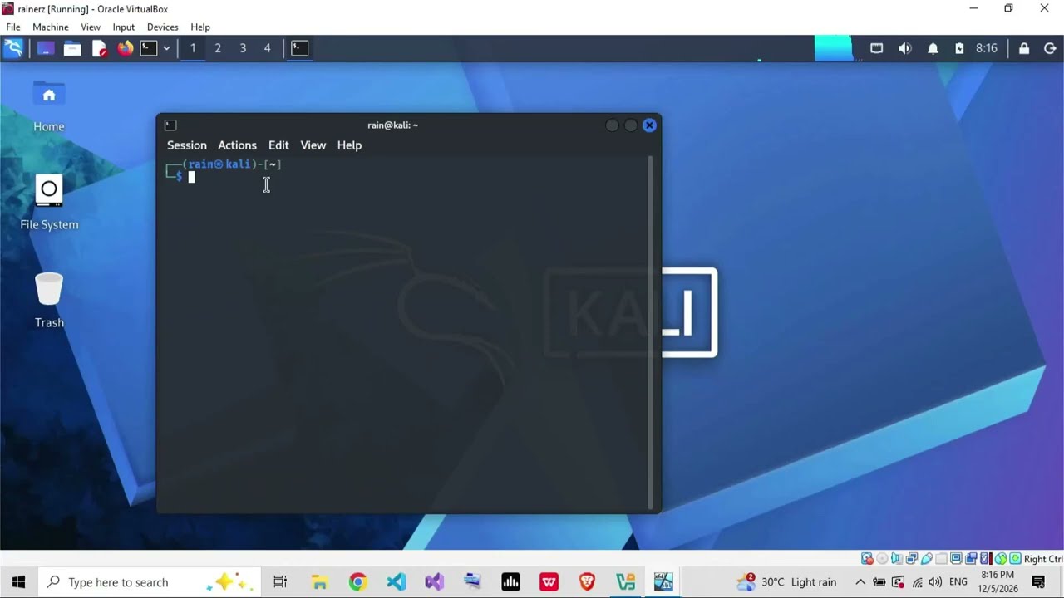Open the Kali applications menu dragon icon
The width and height of the screenshot is (1064, 598).
(13, 48)
